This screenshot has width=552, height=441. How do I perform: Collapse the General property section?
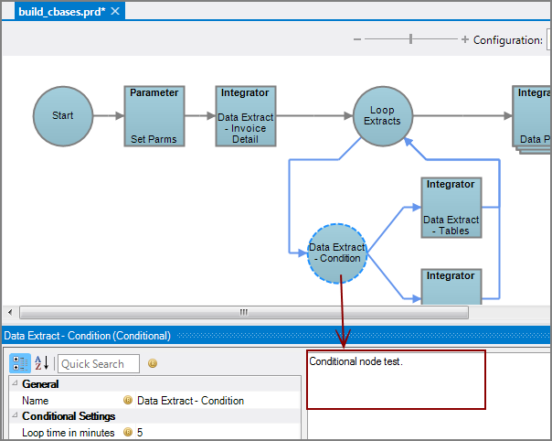[x=15, y=385]
